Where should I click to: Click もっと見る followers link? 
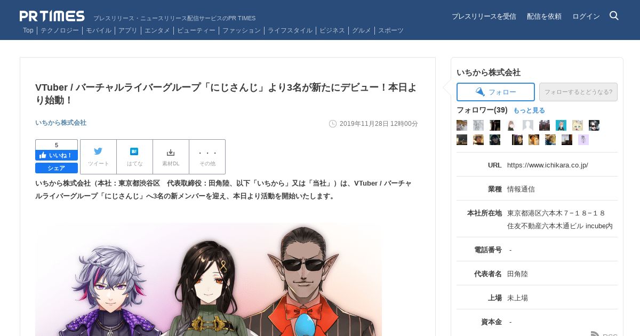529,110
